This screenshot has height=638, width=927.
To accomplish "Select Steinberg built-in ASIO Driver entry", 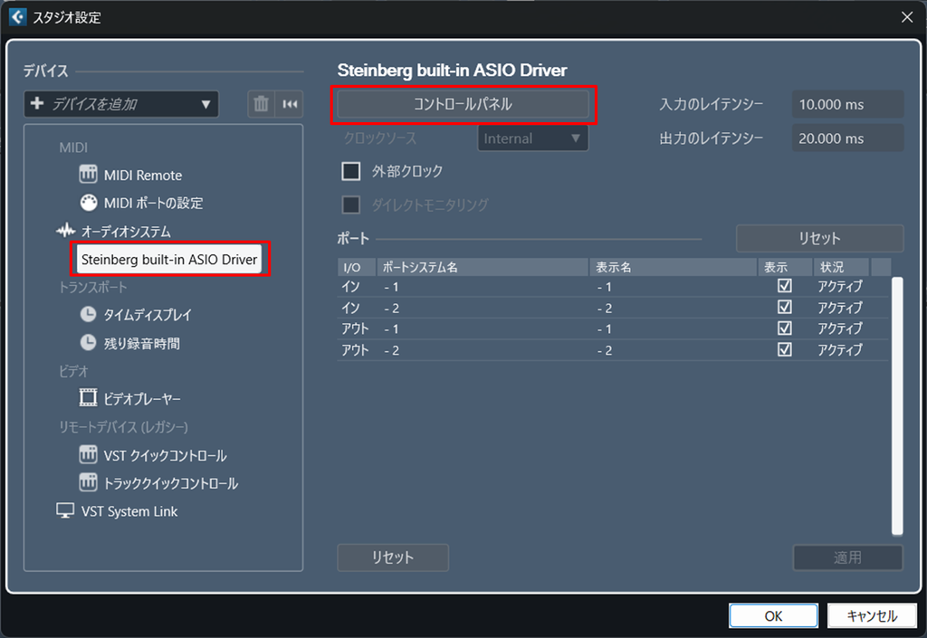I will [169, 260].
